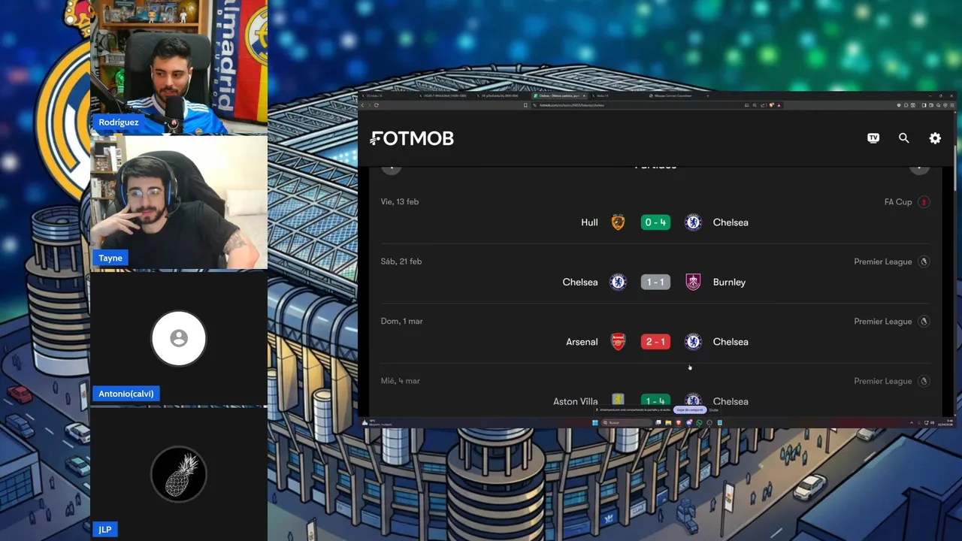Select the Arsenal team name

[582, 342]
